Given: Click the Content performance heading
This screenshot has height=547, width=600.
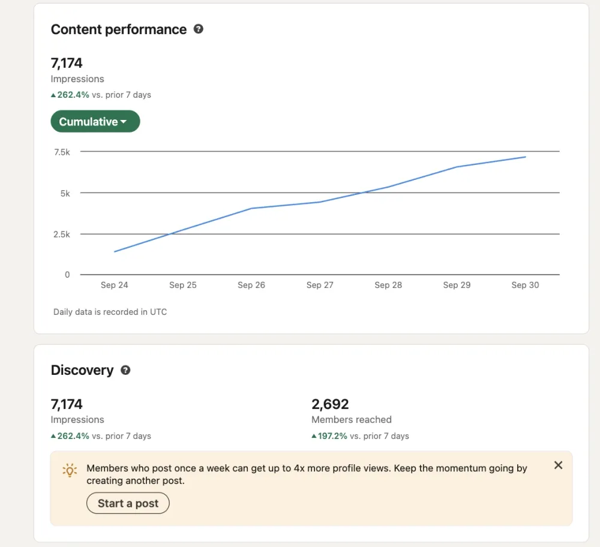Looking at the screenshot, I should 119,29.
